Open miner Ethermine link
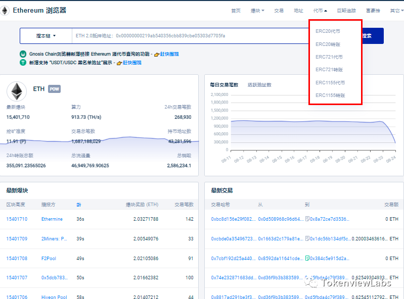The width and height of the screenshot is (404, 299). point(52,219)
